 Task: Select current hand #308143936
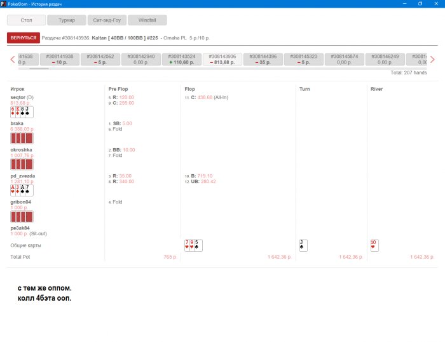point(222,59)
